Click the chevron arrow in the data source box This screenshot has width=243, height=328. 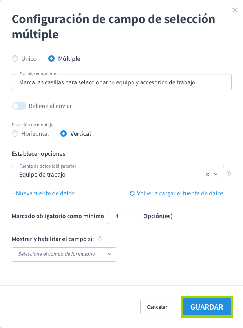click(216, 175)
